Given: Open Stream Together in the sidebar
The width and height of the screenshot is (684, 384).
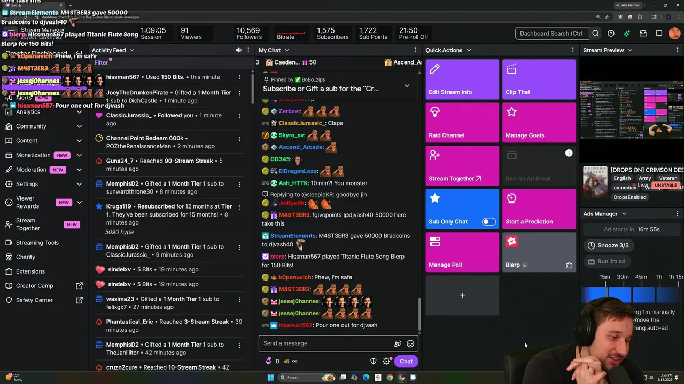Looking at the screenshot, I should [x=43, y=225].
